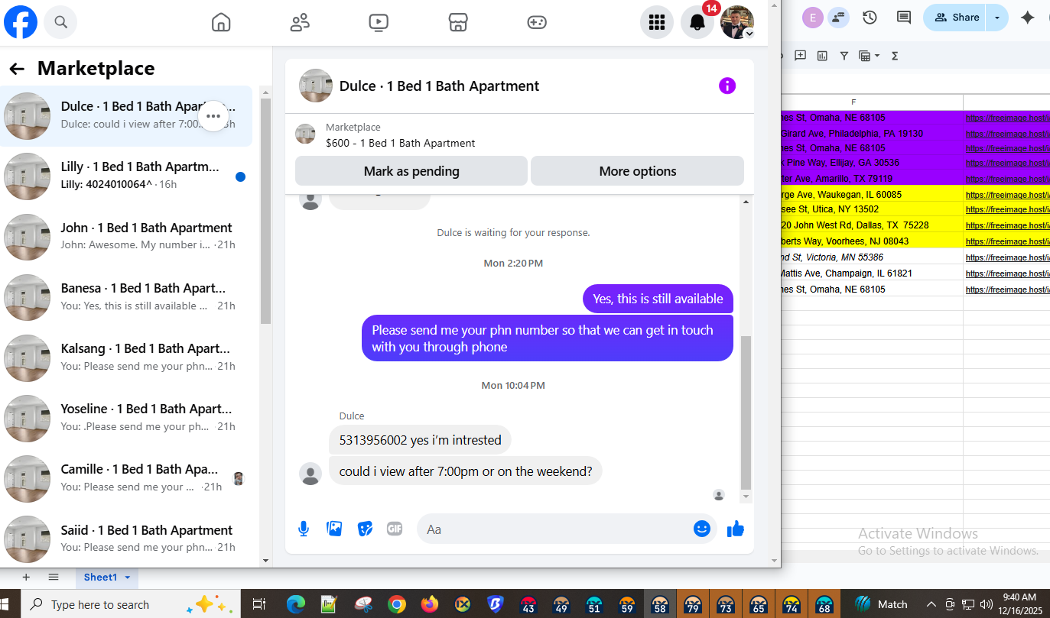This screenshot has height=618, width=1050.
Task: Click the filter funnel icon in Sheets toolbar
Action: (844, 56)
